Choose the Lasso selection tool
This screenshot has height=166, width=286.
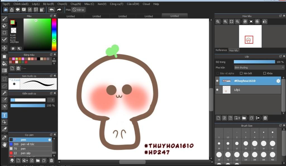pos(4,86)
